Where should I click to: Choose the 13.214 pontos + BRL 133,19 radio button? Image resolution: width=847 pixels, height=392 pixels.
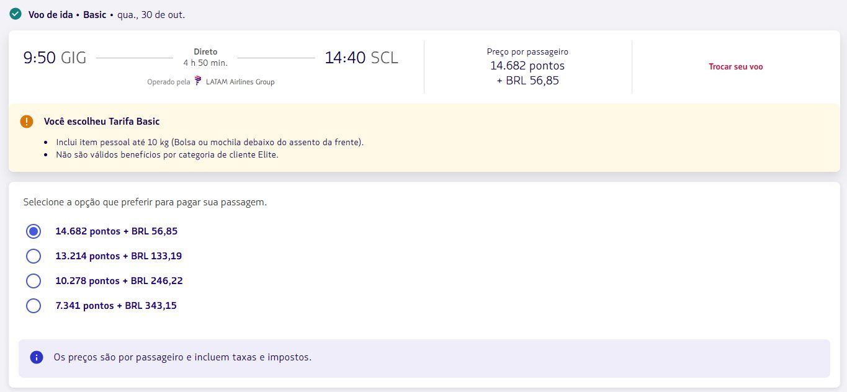pyautogui.click(x=34, y=256)
